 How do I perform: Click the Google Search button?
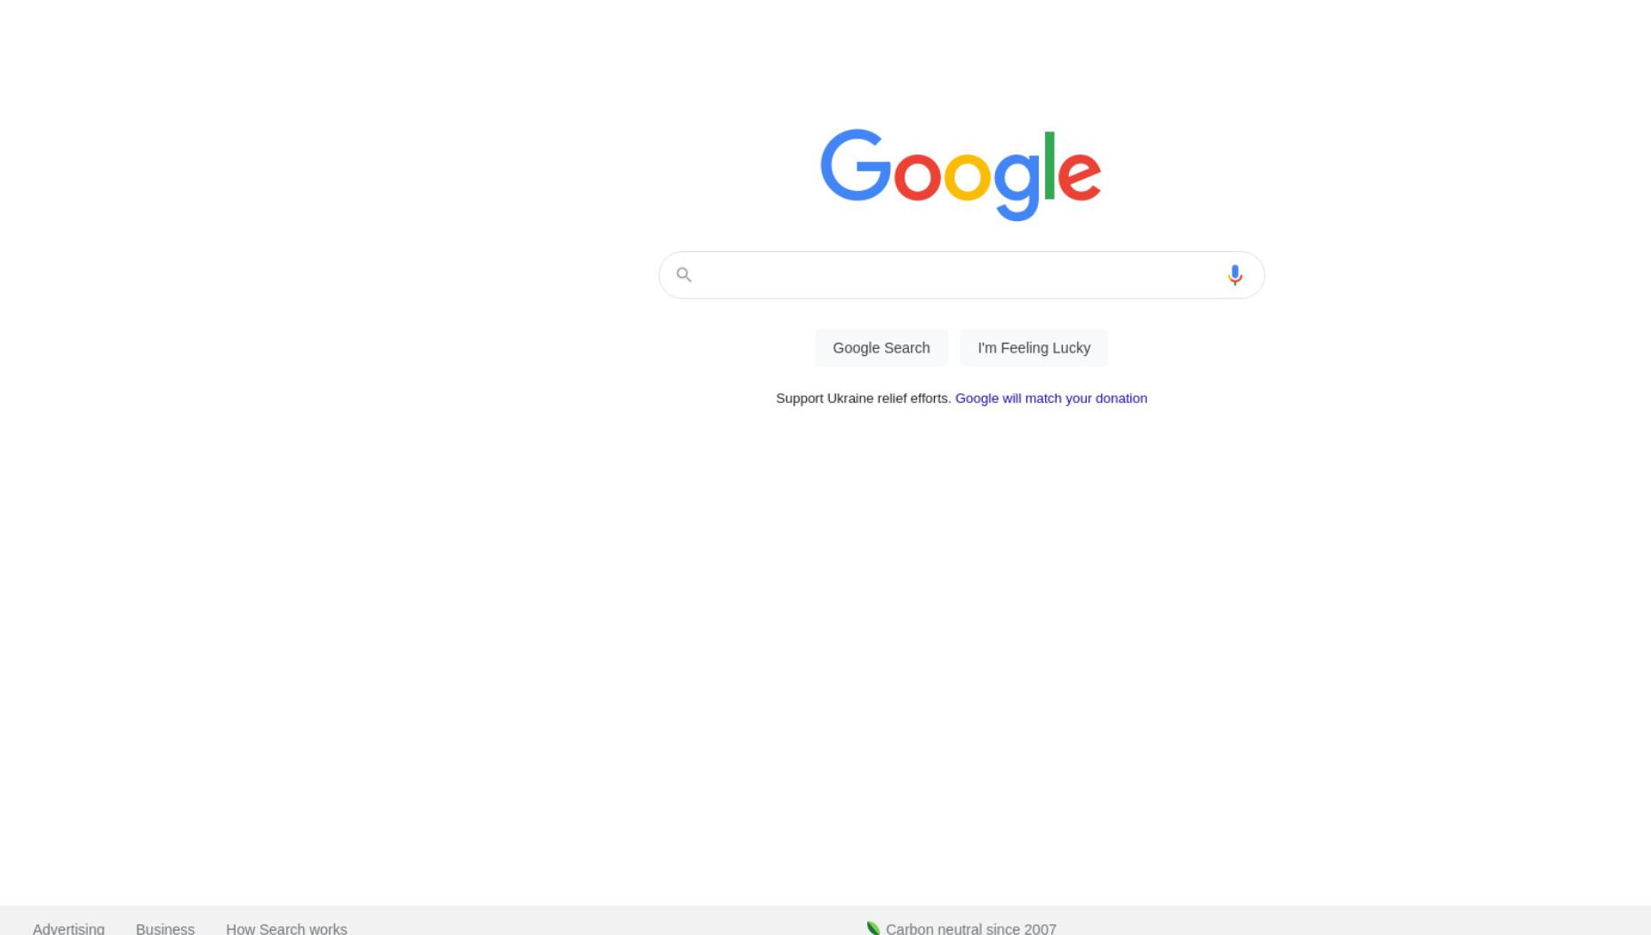pyautogui.click(x=881, y=348)
